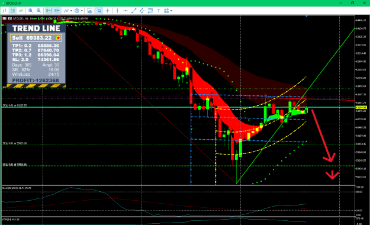Viewport: 370px width, 225px height.
Task: Select the horizontal line drawing tool
Action: [126, 11]
